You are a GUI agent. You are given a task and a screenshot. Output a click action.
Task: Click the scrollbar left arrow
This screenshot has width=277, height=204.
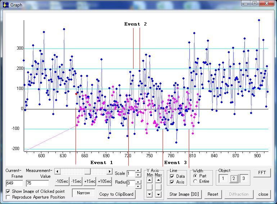(57, 171)
